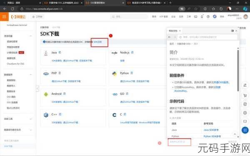Switch to the fourth browser tab

tap(146, 3)
